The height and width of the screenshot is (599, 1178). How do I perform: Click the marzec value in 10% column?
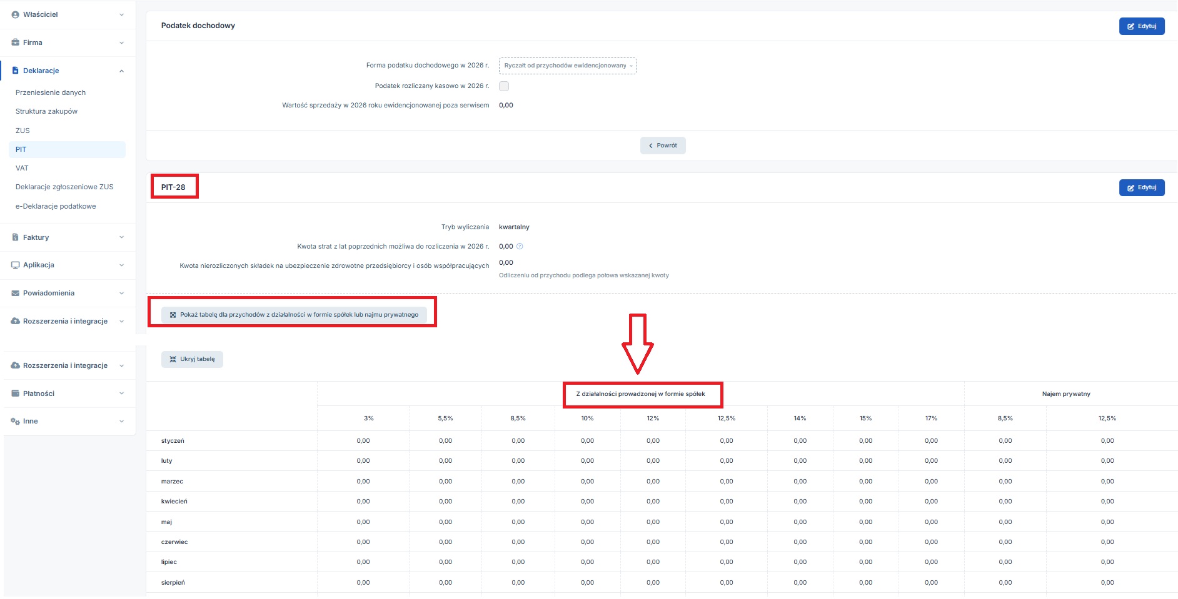click(587, 481)
